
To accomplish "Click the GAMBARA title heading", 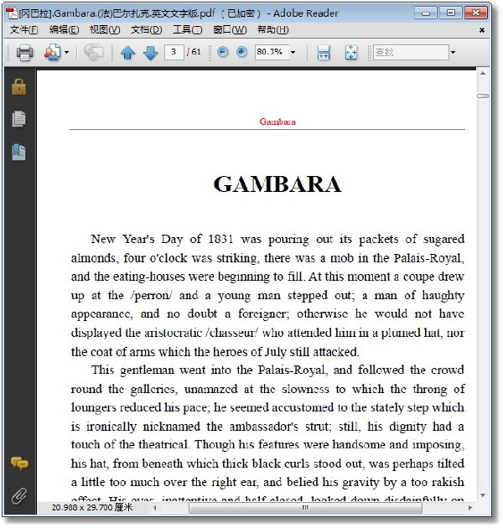I will pyautogui.click(x=277, y=184).
